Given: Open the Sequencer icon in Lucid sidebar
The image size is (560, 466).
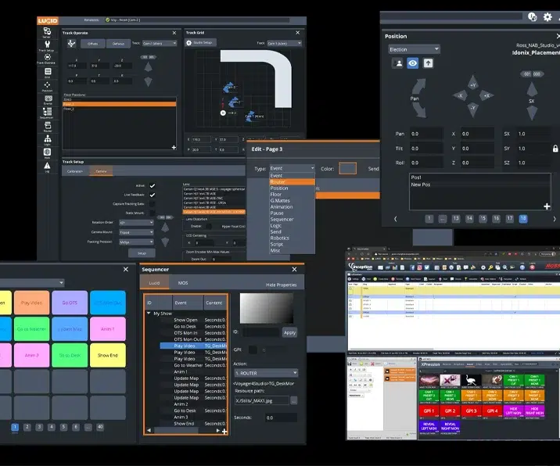Looking at the screenshot, I should (47, 112).
